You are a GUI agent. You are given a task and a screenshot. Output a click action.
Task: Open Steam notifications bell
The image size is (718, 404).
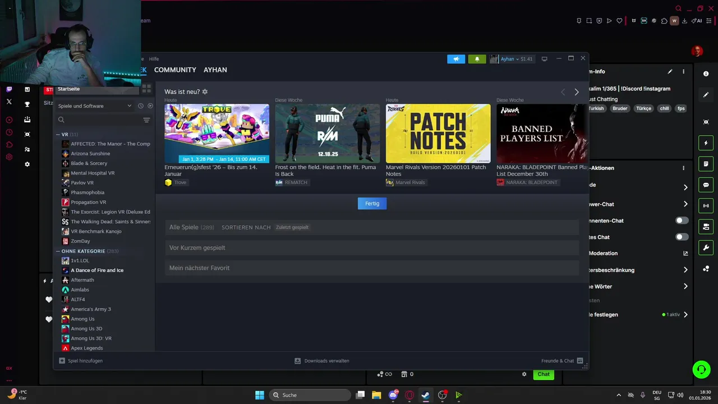(477, 59)
